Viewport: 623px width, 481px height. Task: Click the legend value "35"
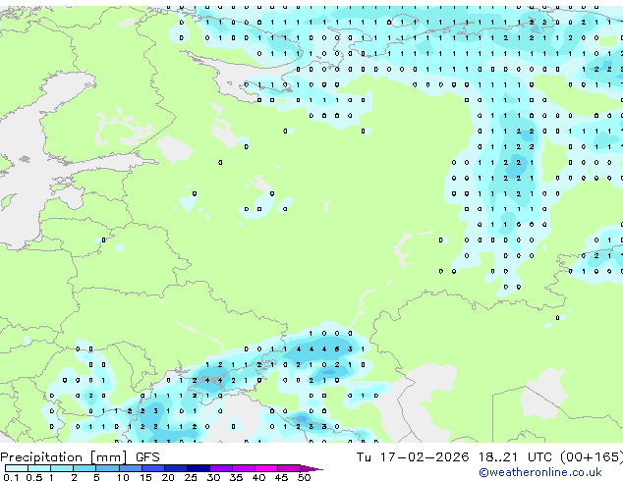click(x=236, y=477)
